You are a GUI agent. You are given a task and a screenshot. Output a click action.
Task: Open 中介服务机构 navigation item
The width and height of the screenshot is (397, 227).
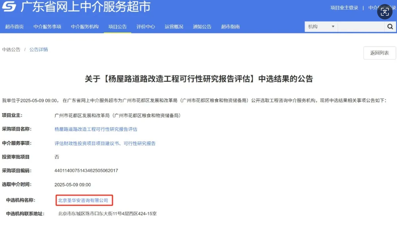[x=85, y=27]
